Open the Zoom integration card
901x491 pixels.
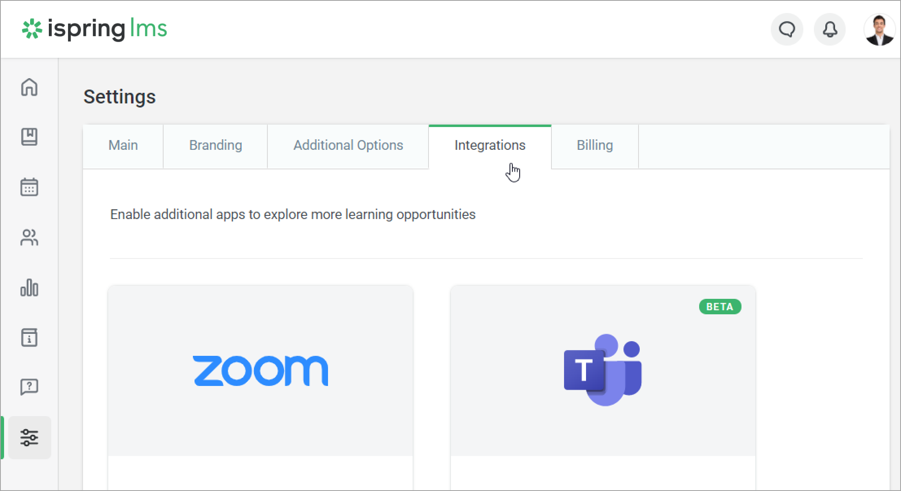260,370
